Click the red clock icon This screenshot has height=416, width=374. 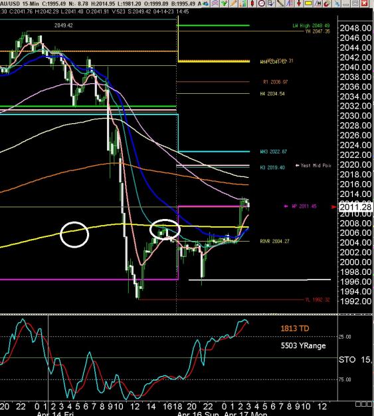coord(262,3)
